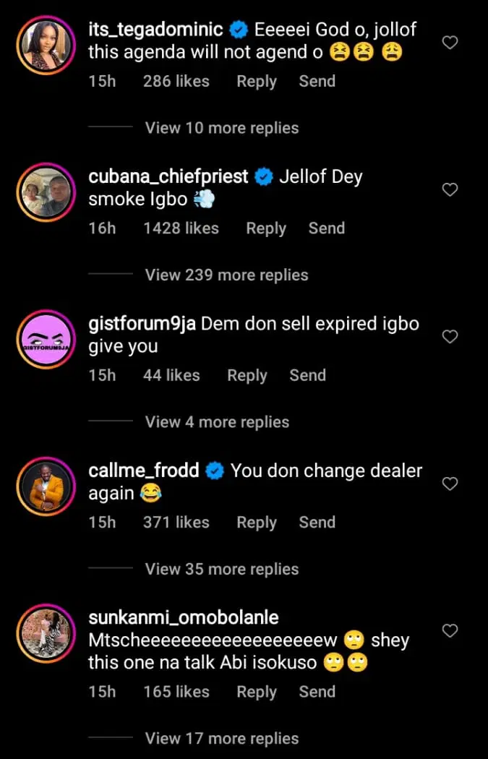
Task: Like the its_tegadominic comment with heart icon
Action: [450, 43]
